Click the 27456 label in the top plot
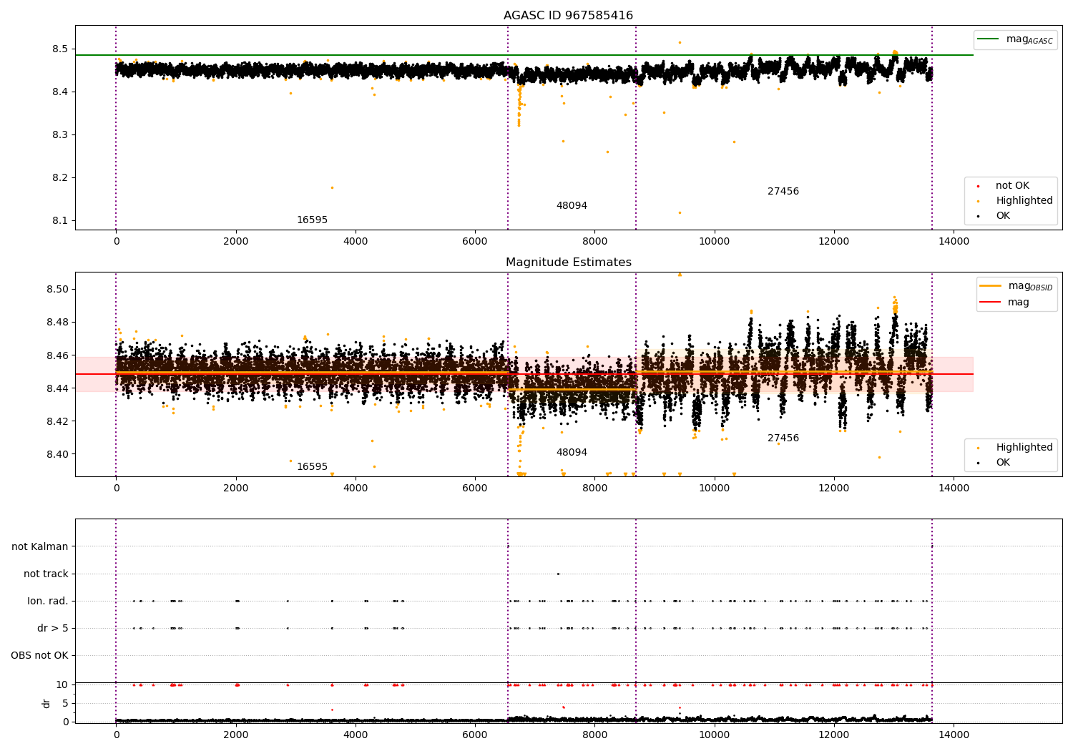 click(x=783, y=192)
